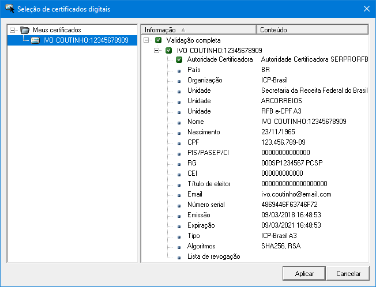Click the bullet icon next to Organização
Image resolution: width=376 pixels, height=287 pixels.
pyautogui.click(x=179, y=81)
